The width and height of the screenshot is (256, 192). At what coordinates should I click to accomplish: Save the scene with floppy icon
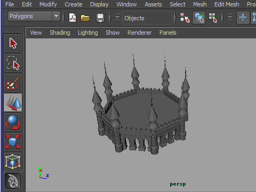[100, 18]
